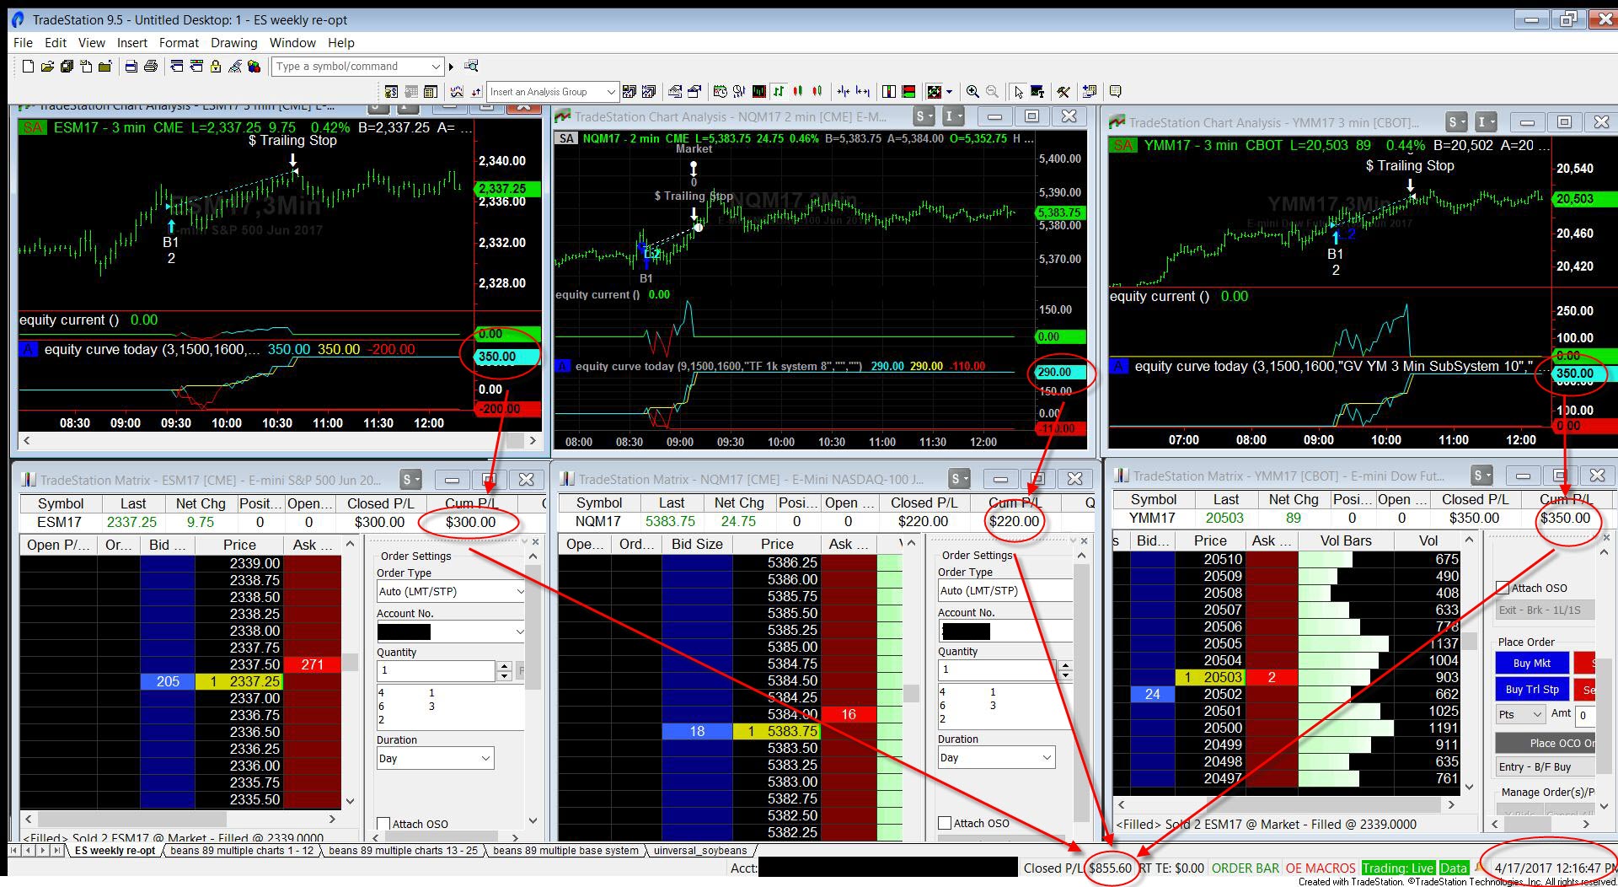1618x887 pixels.
Task: Switch to OHLC bar chart type icon
Action: click(x=778, y=91)
